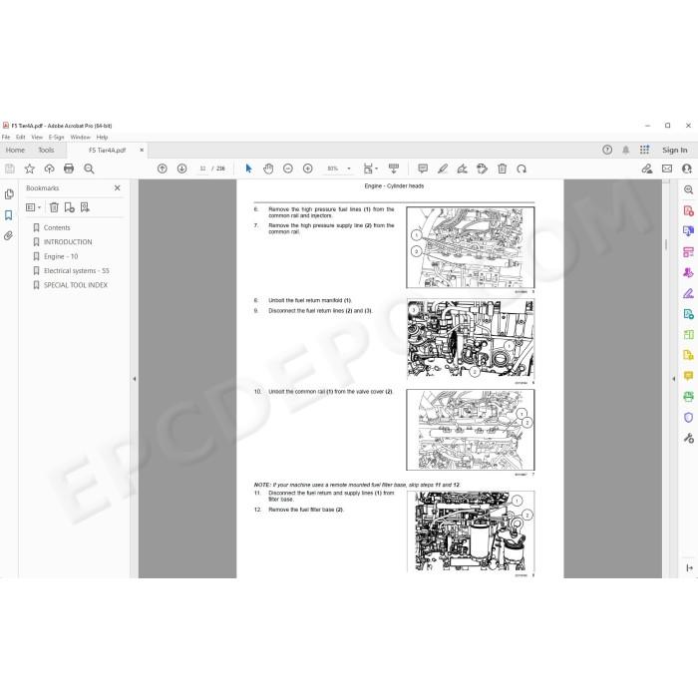Switch to the Home tab

click(15, 150)
